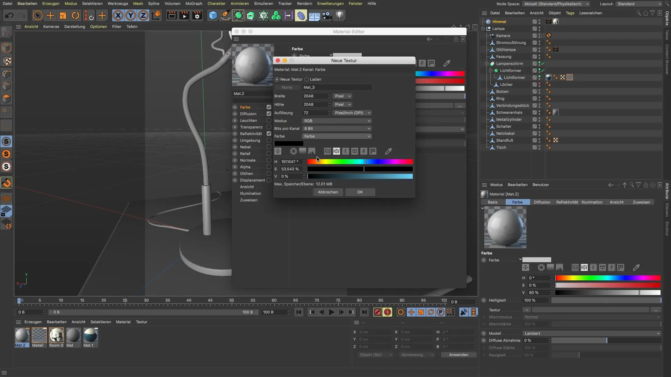Enable Leuchten channel checkbox
The image size is (671, 377).
point(269,120)
